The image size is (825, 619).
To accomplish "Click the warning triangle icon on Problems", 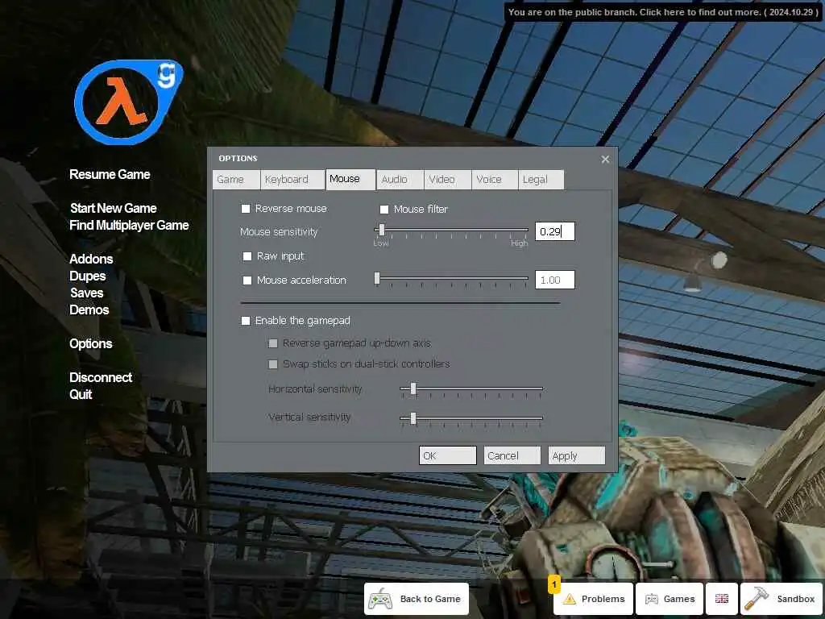I will coord(570,599).
